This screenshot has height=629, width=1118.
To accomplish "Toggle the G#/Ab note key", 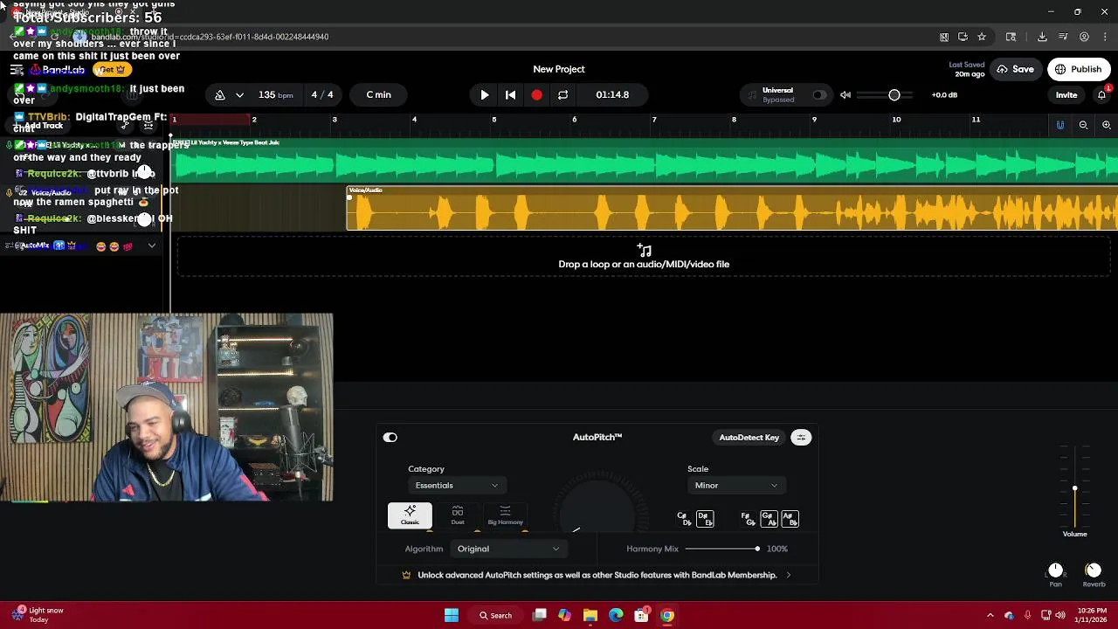I will 769,519.
